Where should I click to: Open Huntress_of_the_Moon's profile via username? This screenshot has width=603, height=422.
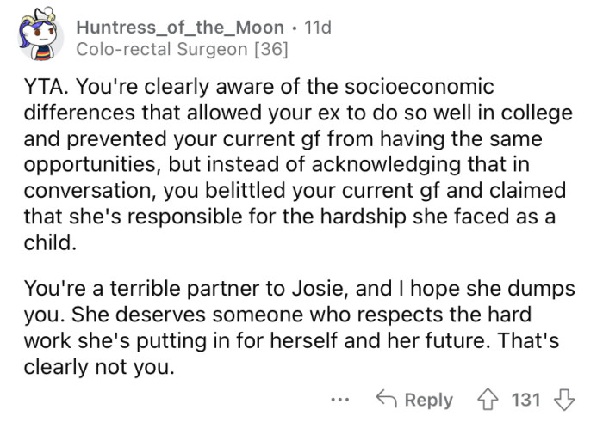click(x=179, y=28)
